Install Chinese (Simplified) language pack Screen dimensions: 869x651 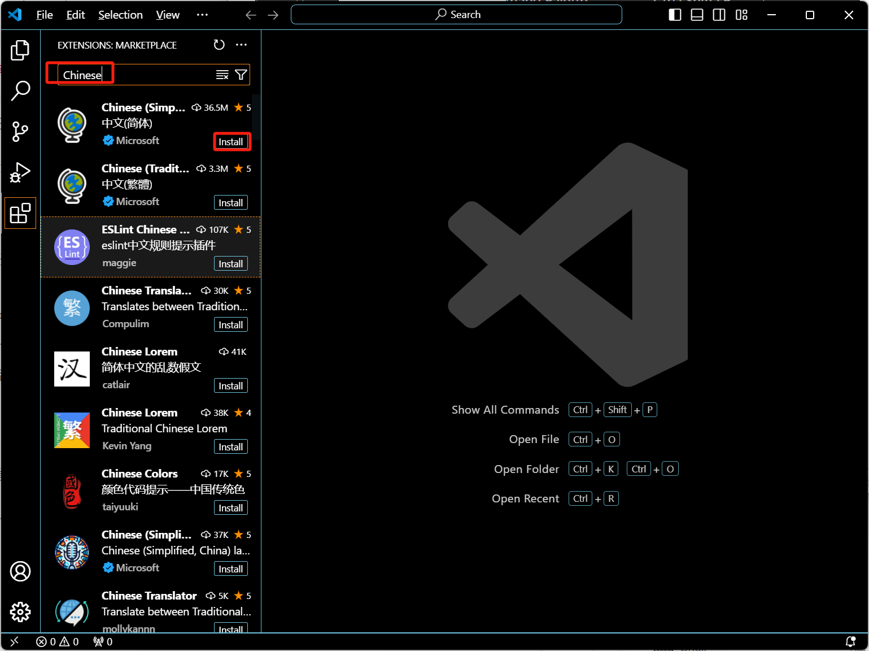(x=231, y=142)
